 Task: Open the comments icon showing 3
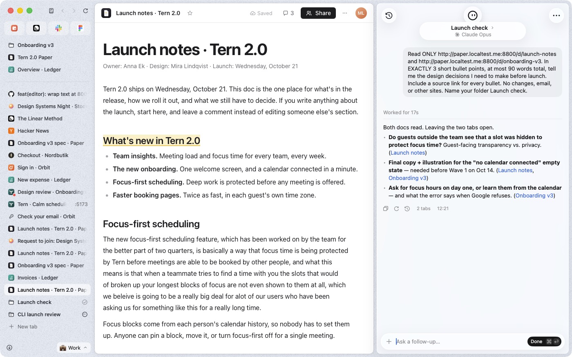[x=288, y=13]
